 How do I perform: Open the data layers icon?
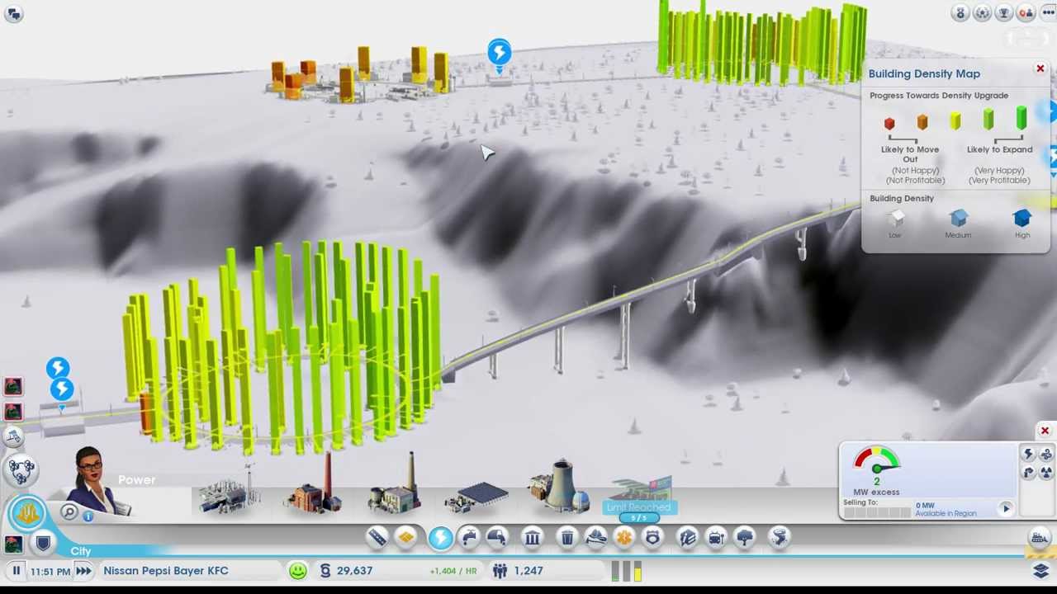(x=1040, y=570)
